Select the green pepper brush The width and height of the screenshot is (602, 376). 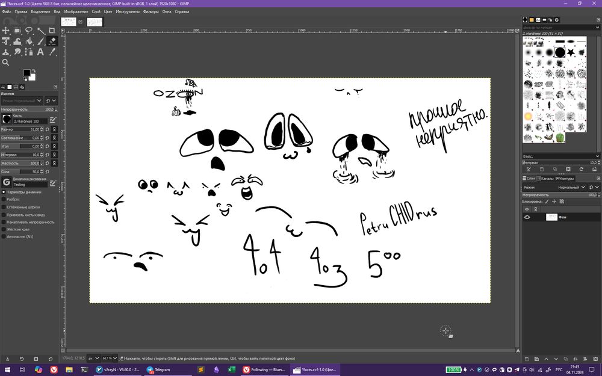(x=560, y=137)
